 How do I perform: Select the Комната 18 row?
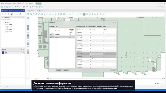pyautogui.click(x=96, y=62)
